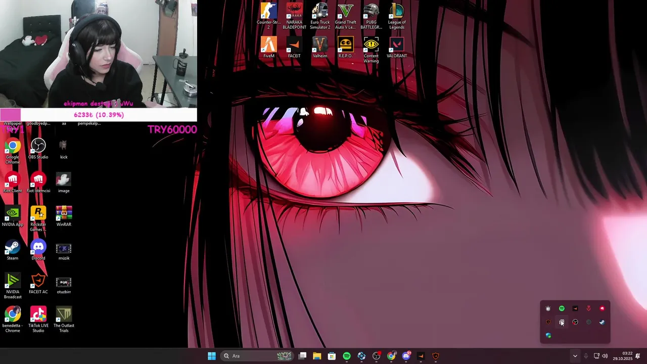Open R.E.P.O. game shortcut
Image resolution: width=647 pixels, height=364 pixels.
[x=345, y=48]
